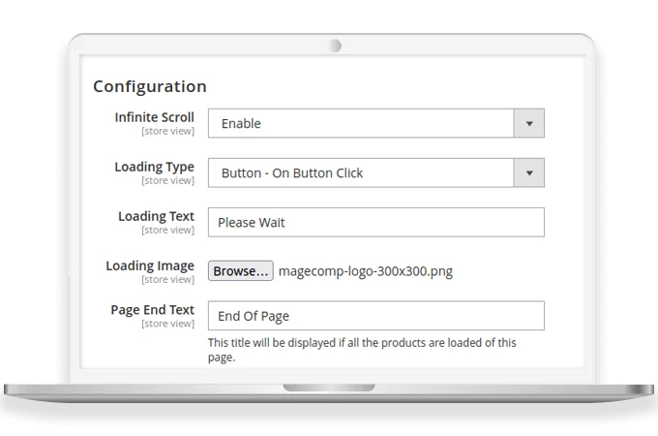658x436 pixels.
Task: Focus the Page End Text 'End Of Page' field
Action: tap(375, 316)
